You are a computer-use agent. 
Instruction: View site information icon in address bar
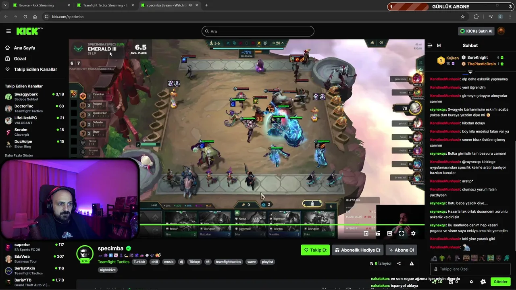tap(46, 17)
